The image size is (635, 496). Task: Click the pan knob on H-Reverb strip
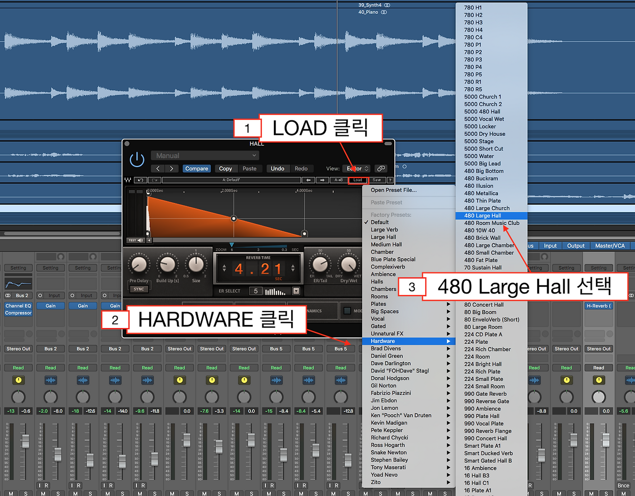coord(599,397)
